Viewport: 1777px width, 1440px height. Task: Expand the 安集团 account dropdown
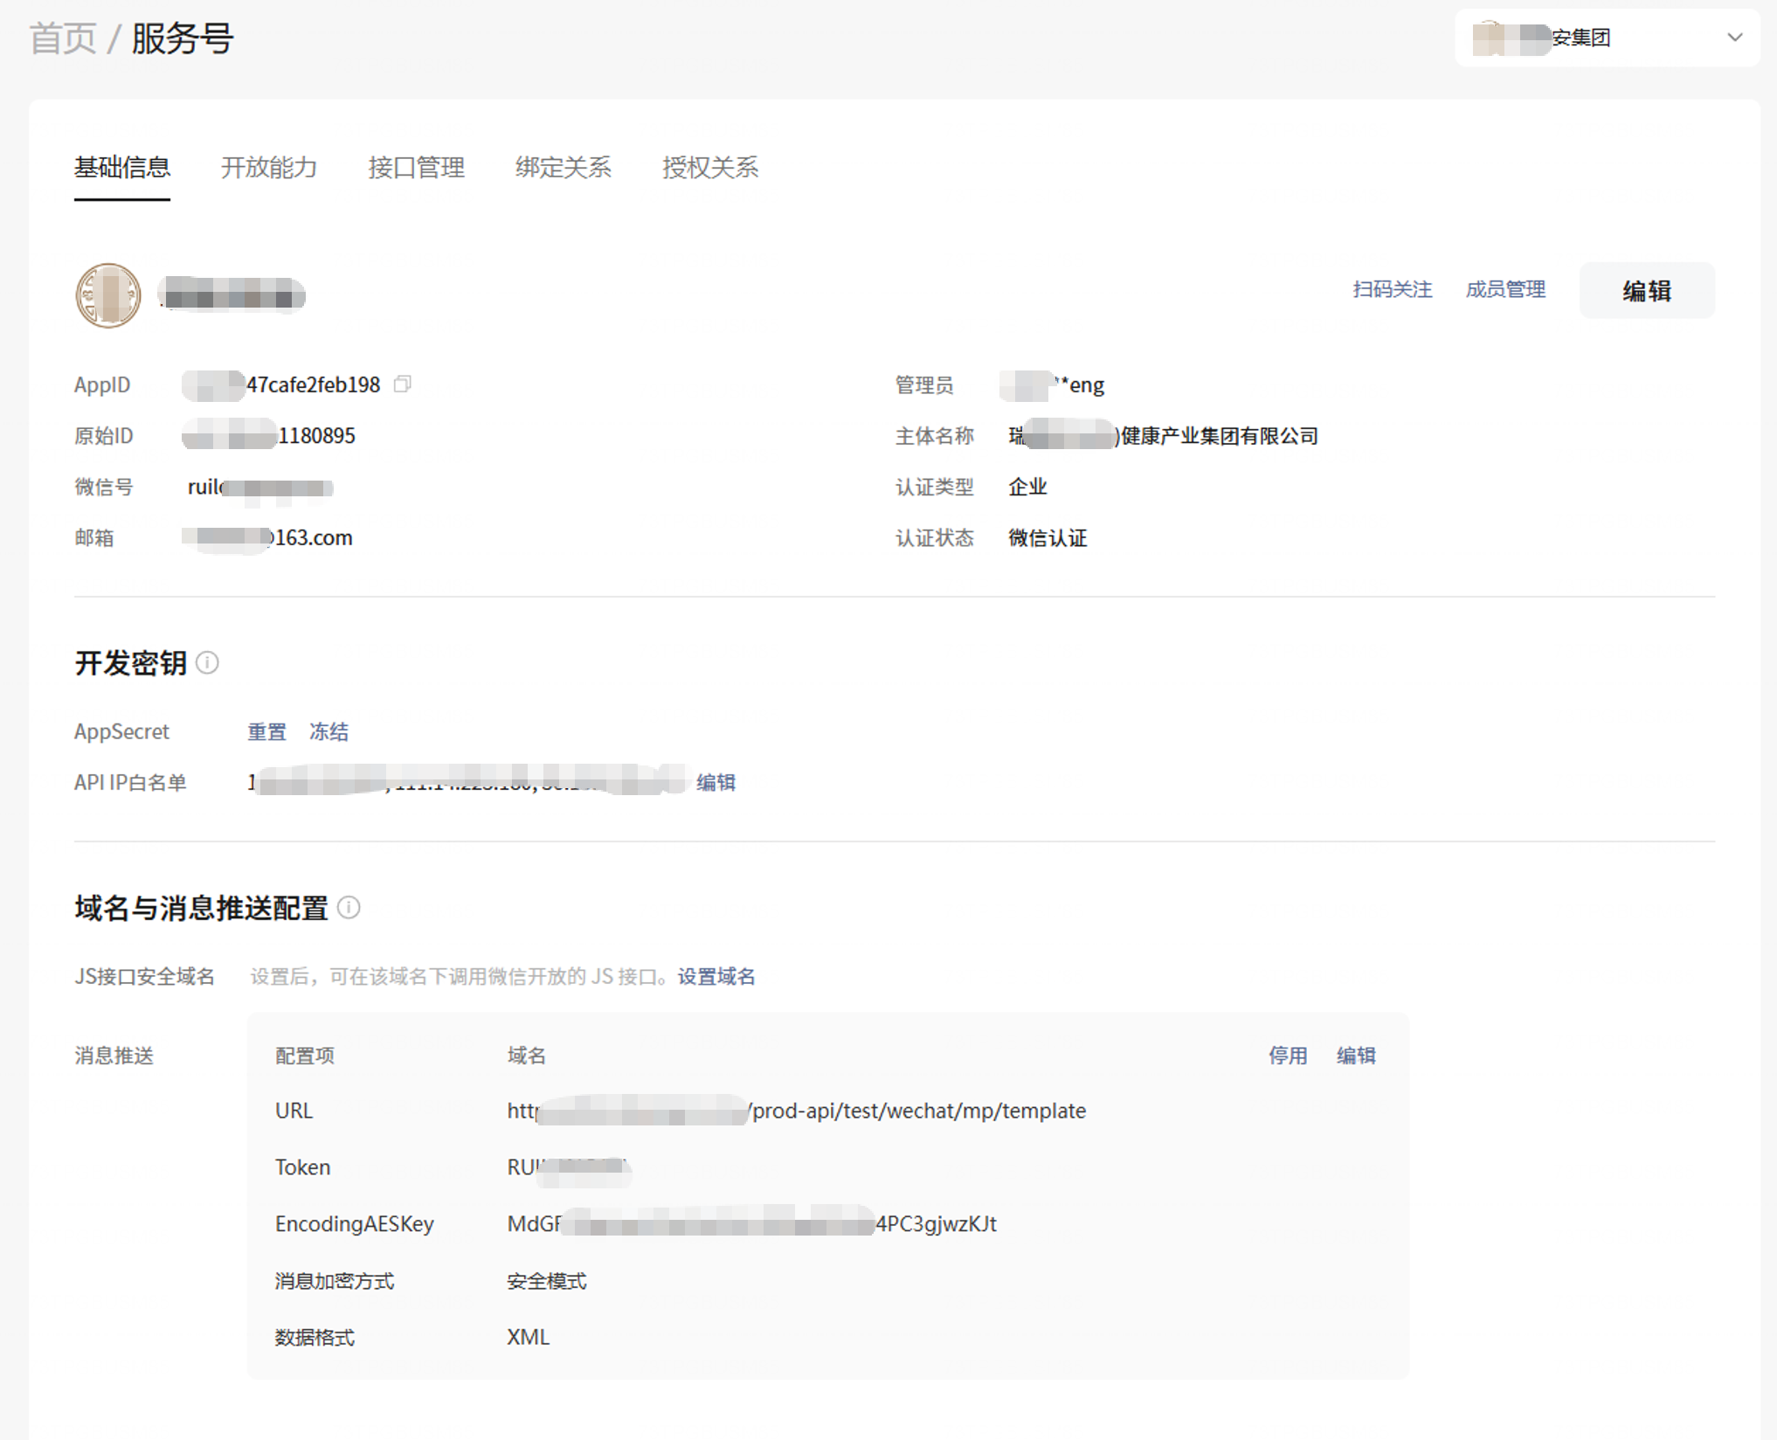[x=1734, y=38]
